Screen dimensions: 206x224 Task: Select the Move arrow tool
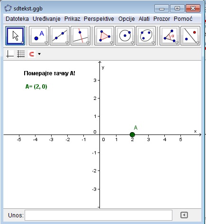coord(15,36)
